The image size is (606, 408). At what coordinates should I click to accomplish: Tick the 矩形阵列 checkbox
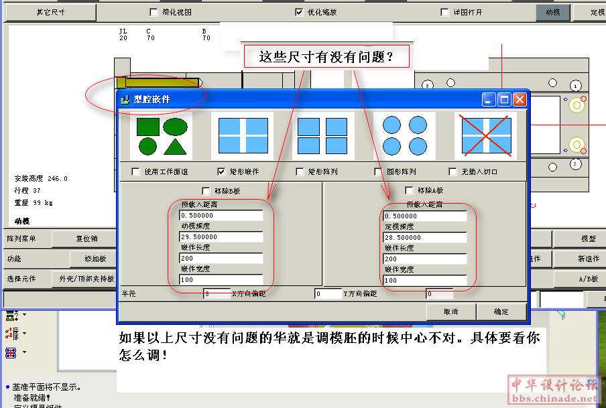pyautogui.click(x=300, y=172)
